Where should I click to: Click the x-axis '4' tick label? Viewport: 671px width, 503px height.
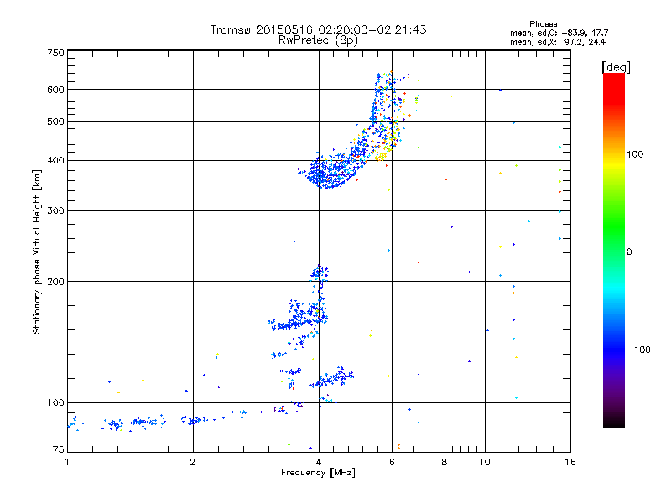point(319,462)
